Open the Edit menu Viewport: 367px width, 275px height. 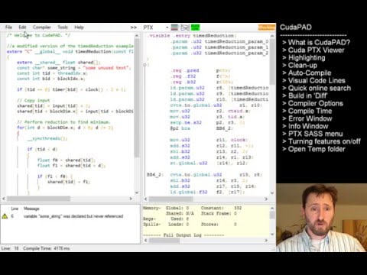(x=22, y=27)
